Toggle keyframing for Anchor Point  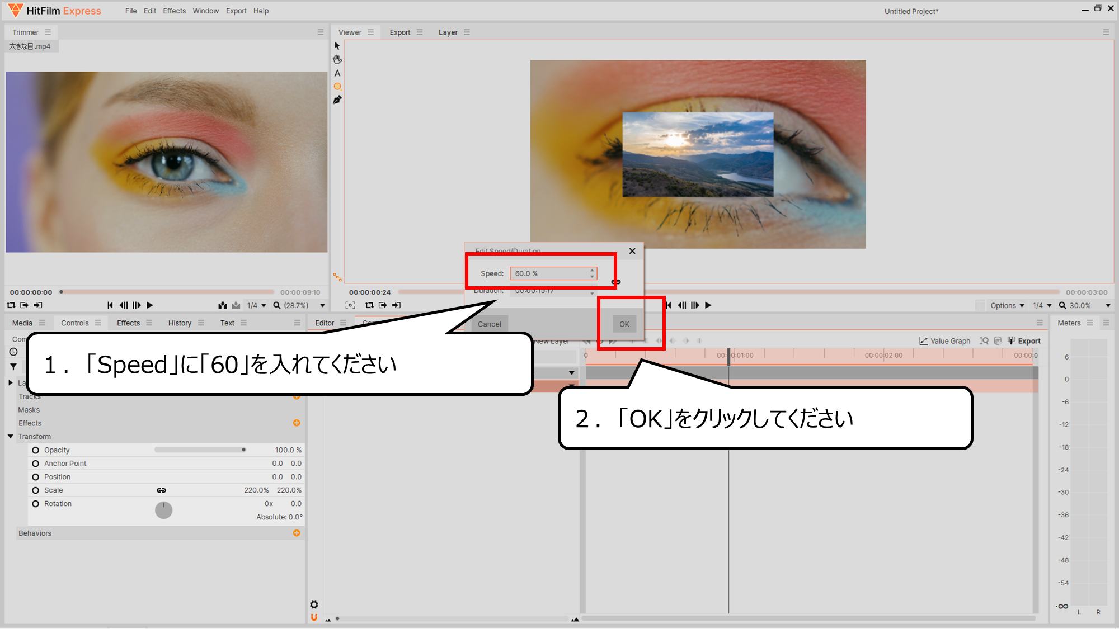point(35,464)
